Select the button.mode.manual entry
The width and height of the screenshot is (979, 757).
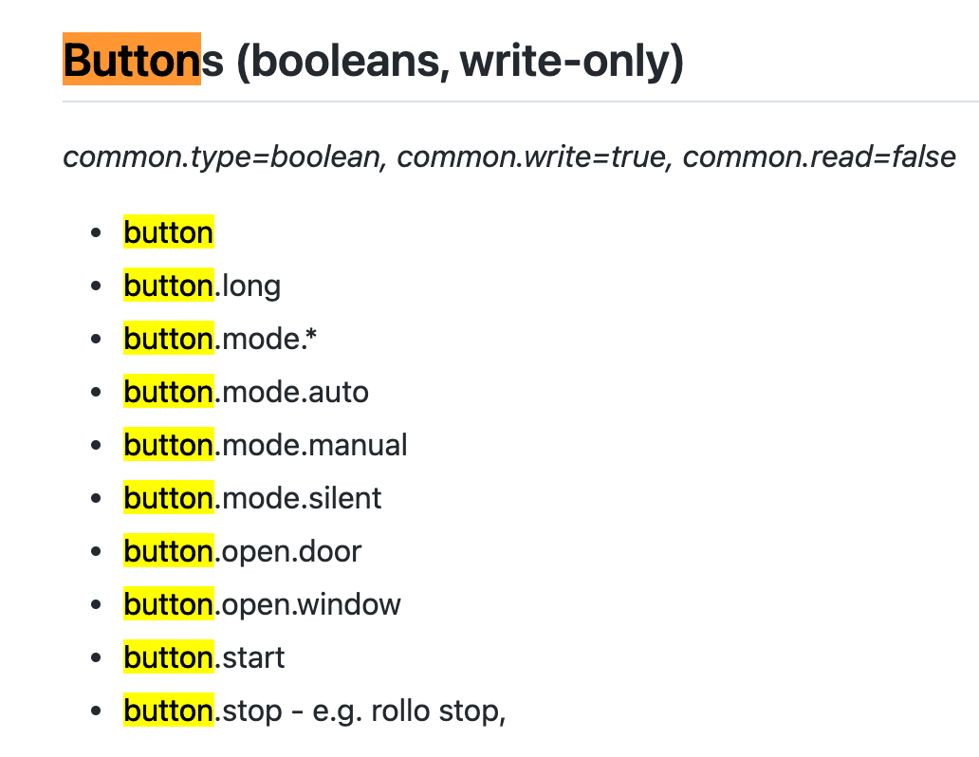pyautogui.click(x=266, y=445)
